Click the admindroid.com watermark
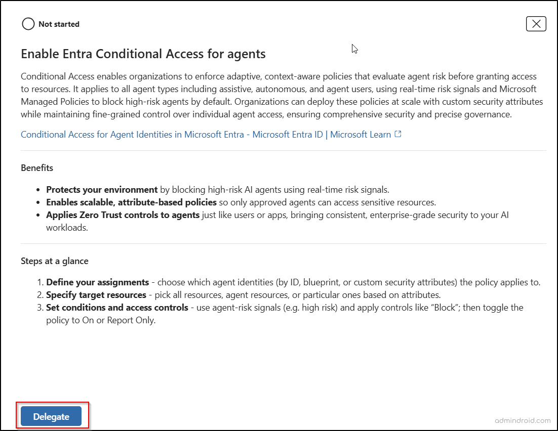 click(x=522, y=420)
